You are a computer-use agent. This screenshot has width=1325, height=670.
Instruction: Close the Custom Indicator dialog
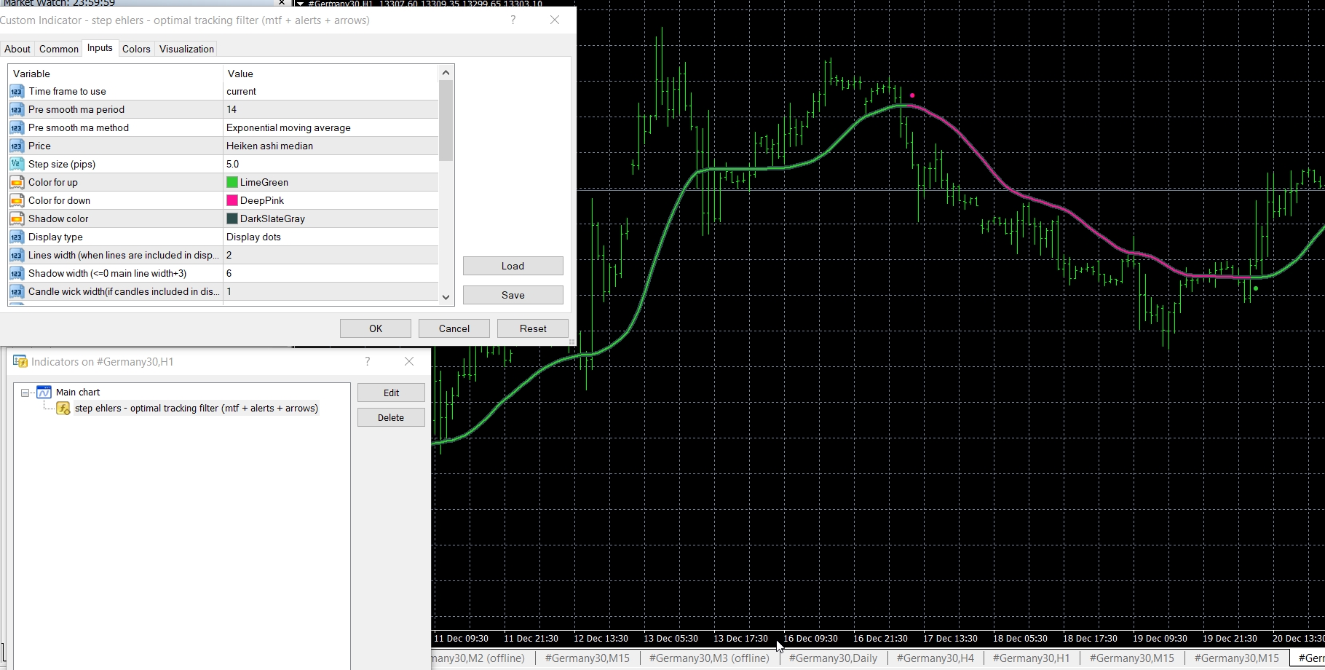click(555, 20)
